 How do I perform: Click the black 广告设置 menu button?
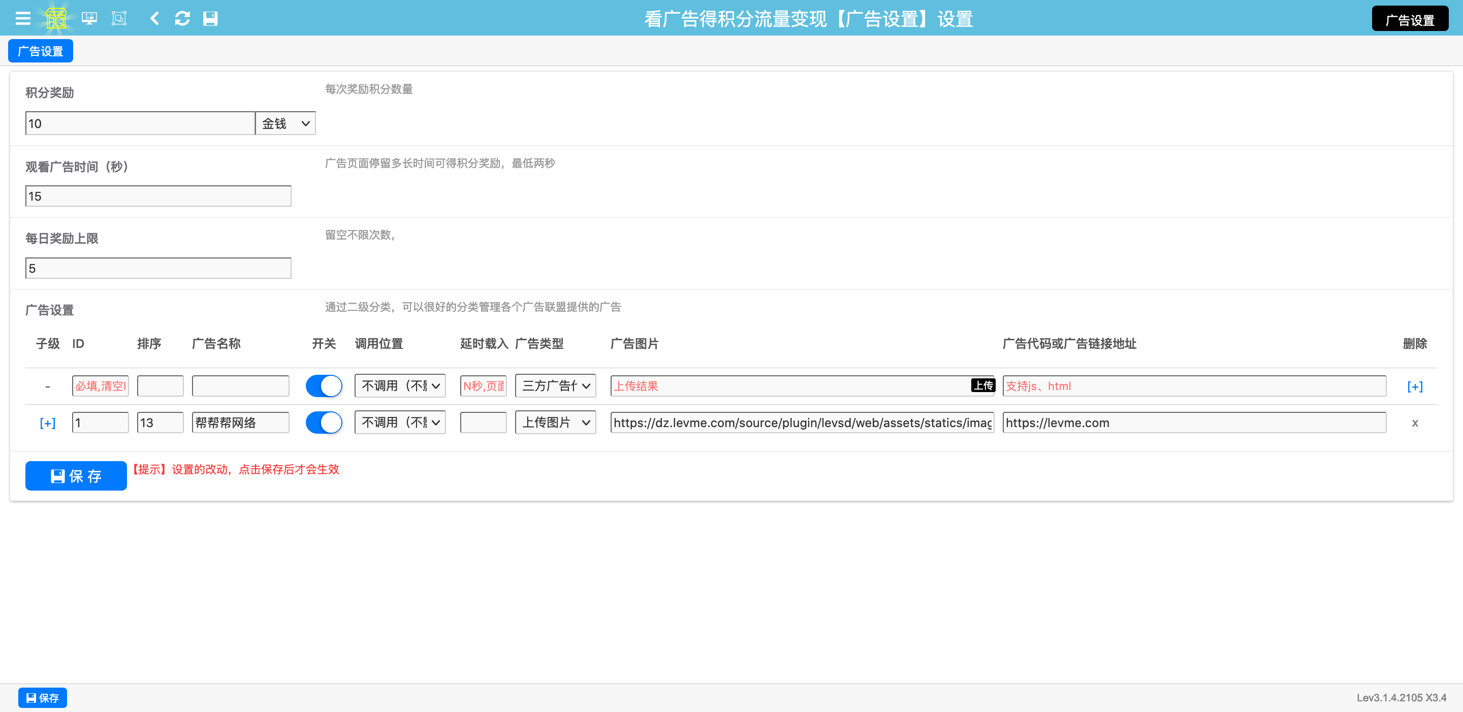(1409, 20)
